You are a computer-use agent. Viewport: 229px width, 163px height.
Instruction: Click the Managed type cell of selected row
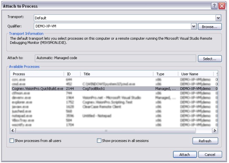tap(166, 89)
